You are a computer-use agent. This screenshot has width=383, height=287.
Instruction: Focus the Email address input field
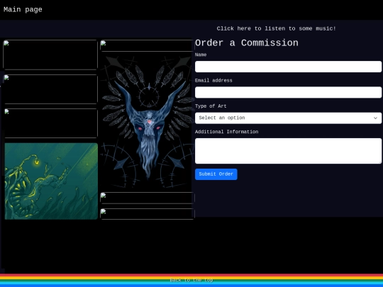[x=288, y=92]
